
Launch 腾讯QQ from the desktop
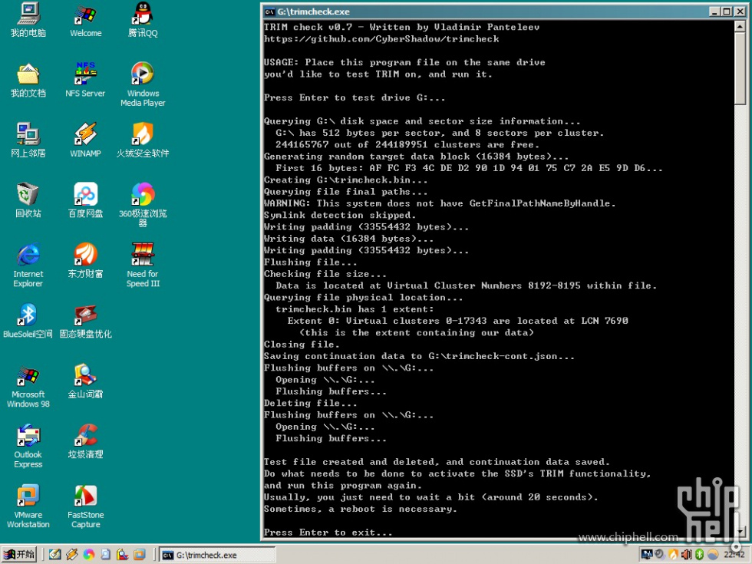tap(143, 20)
